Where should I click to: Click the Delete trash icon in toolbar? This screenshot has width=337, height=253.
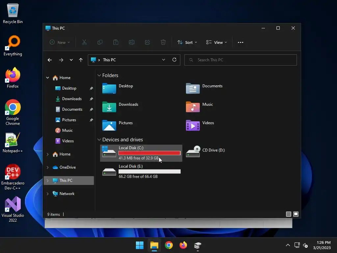tap(163, 42)
